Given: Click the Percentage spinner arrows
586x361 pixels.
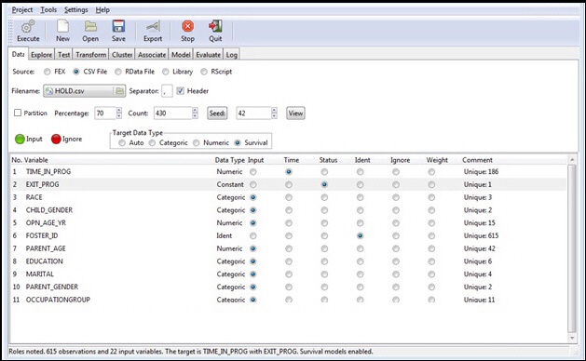Looking at the screenshot, I should click(x=119, y=114).
